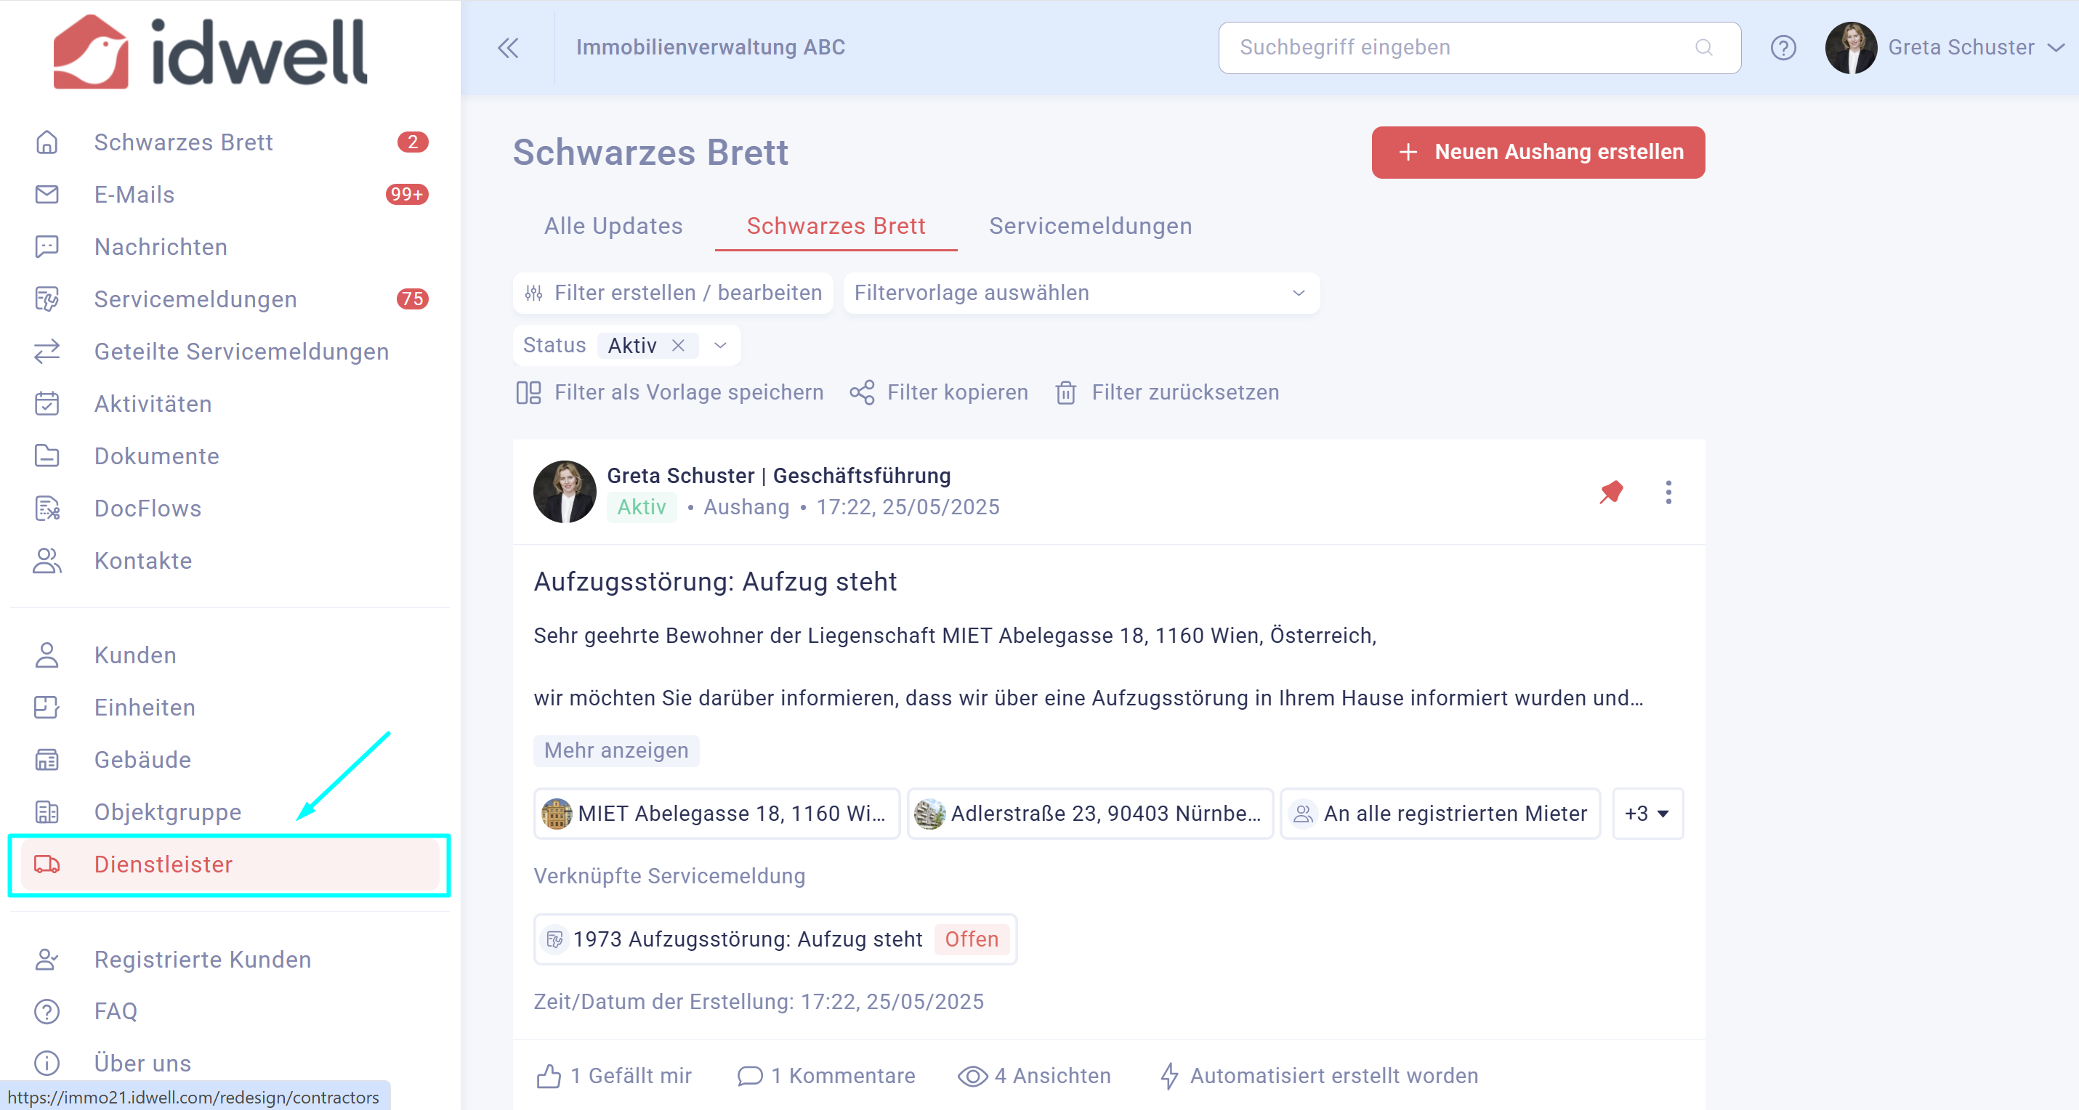Open the three-dot post options menu
This screenshot has width=2079, height=1110.
(1668, 491)
